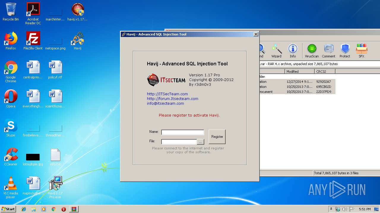The image size is (380, 213).
Task: Open media player from taskbar
Action: pyautogui.click(x=44, y=209)
